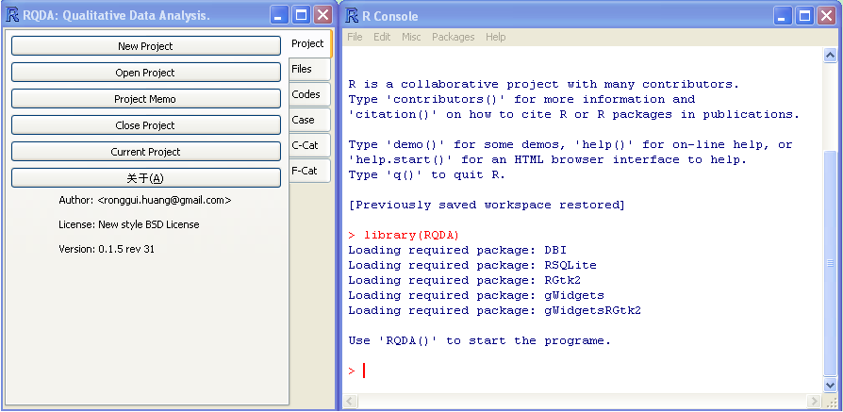Select the Project tab
This screenshot has height=412, width=843.
(x=307, y=43)
